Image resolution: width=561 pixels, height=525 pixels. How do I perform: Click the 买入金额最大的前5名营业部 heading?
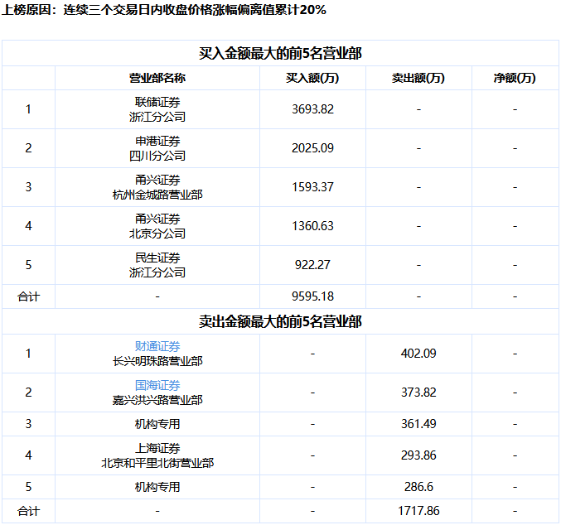[280, 53]
